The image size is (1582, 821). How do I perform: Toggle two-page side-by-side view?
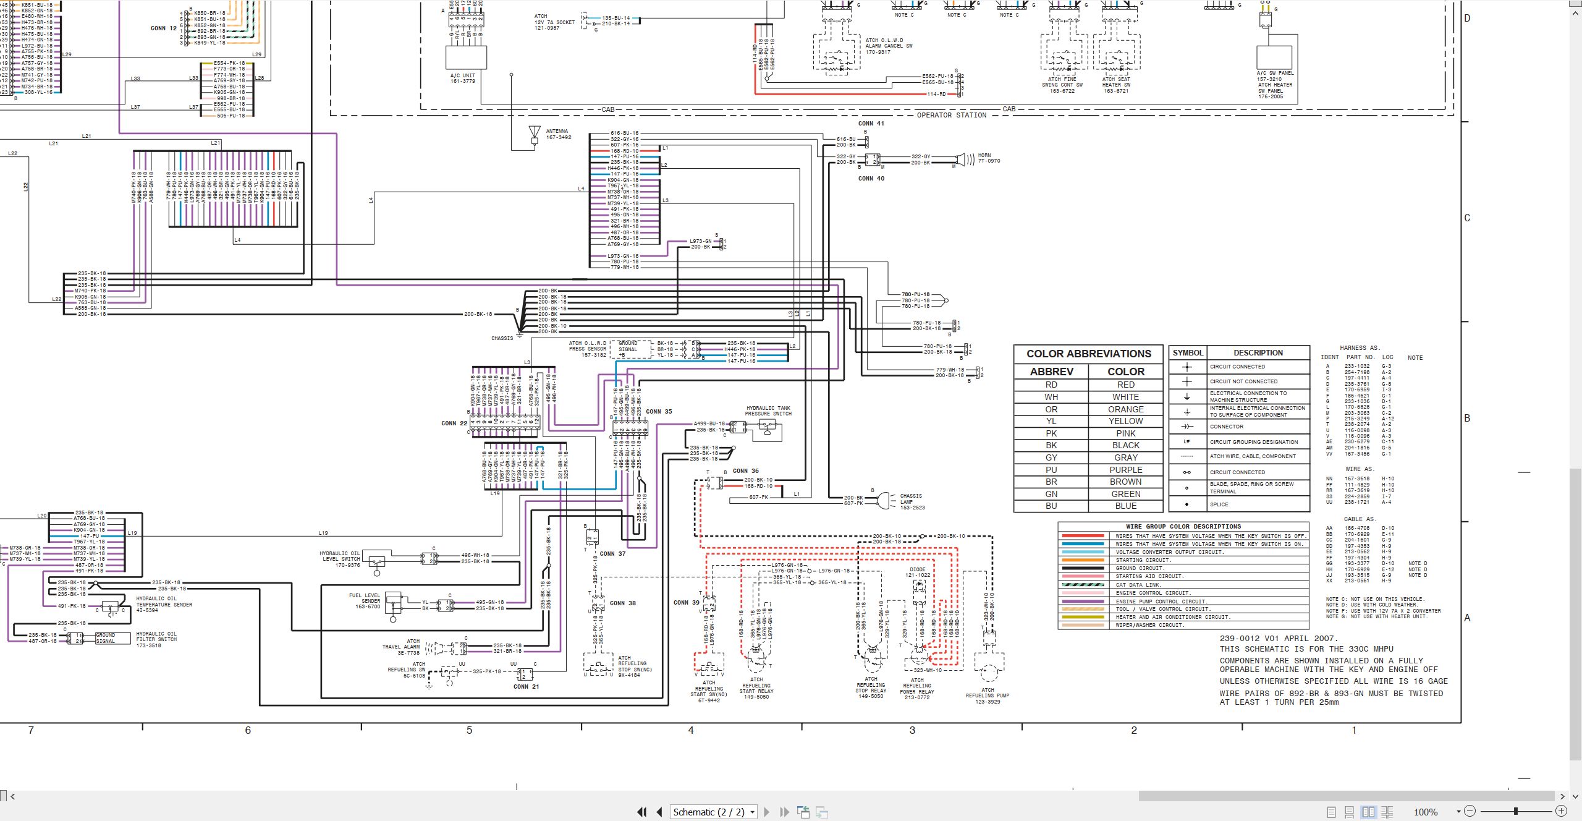[x=1368, y=812]
